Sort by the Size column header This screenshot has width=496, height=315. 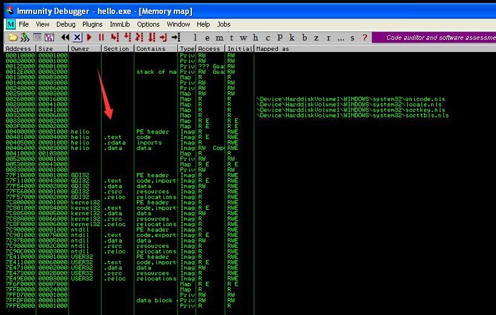(53, 48)
